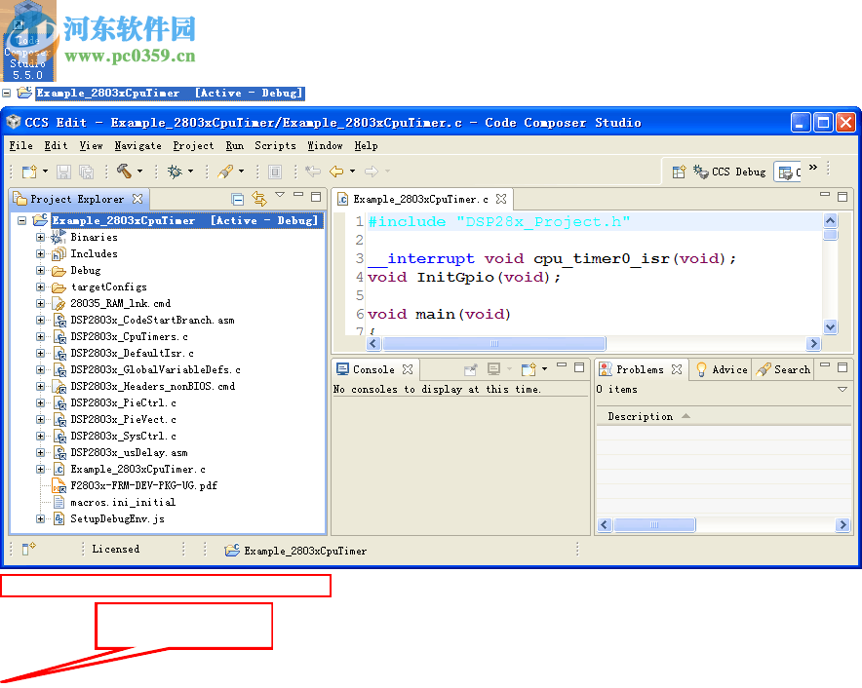Open the Problems view menu triangle

[842, 389]
